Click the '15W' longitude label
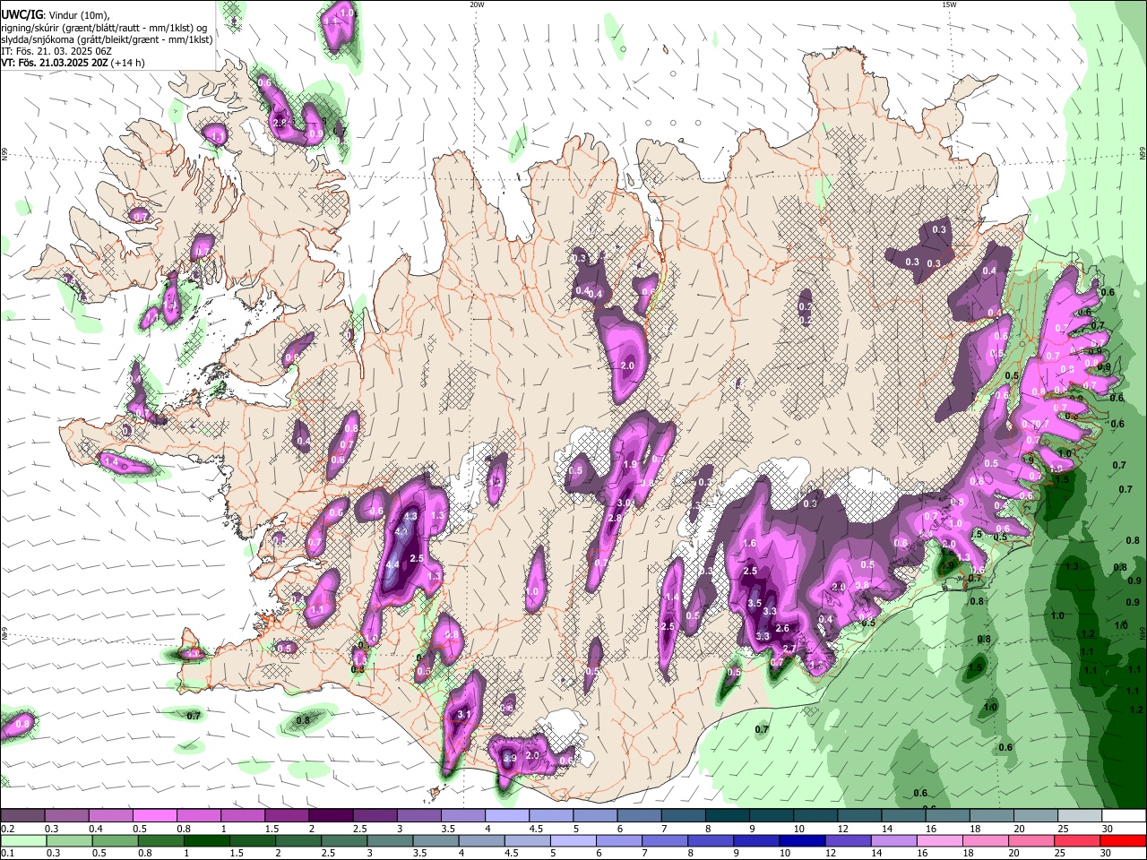Image resolution: width=1147 pixels, height=860 pixels. (x=949, y=4)
